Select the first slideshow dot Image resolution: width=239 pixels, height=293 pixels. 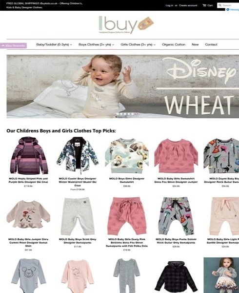(x=118, y=114)
